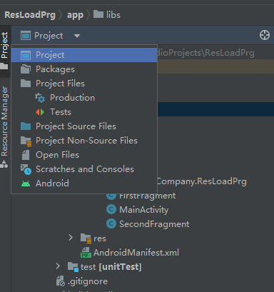Click libs breadcrumb folder

(107, 15)
